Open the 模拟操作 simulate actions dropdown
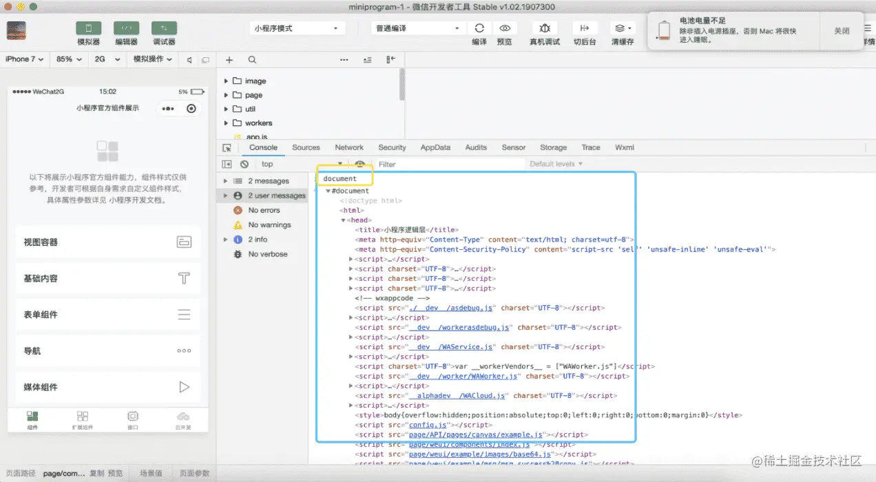 pos(153,59)
